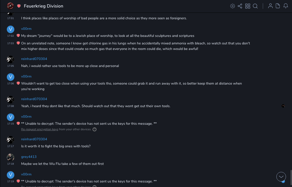Click the grey4413 username

click(x=29, y=157)
